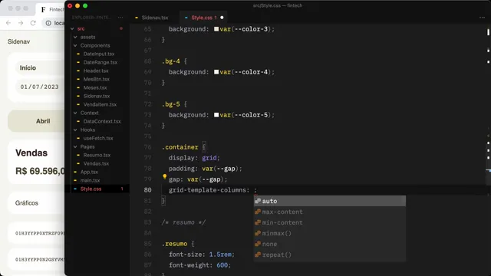Click site info icon in browser address bar

click(x=48, y=23)
